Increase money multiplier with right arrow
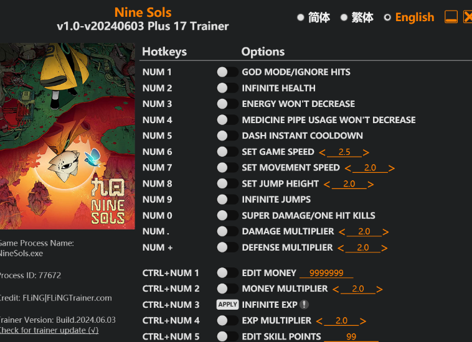The image size is (472, 342). pos(380,289)
